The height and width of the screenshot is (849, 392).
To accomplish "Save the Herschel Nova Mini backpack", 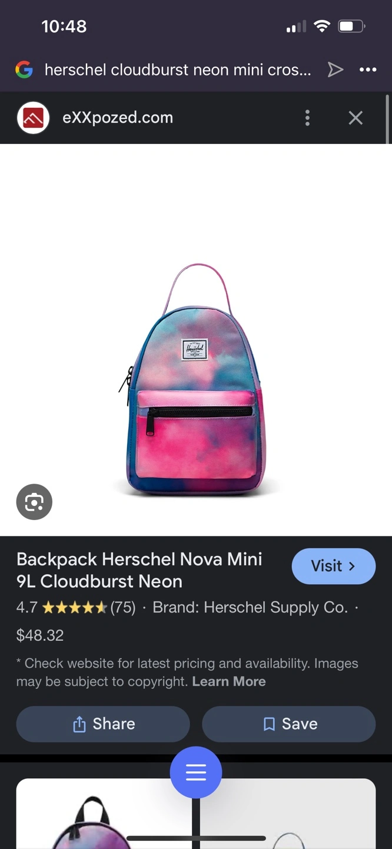I will tap(289, 724).
